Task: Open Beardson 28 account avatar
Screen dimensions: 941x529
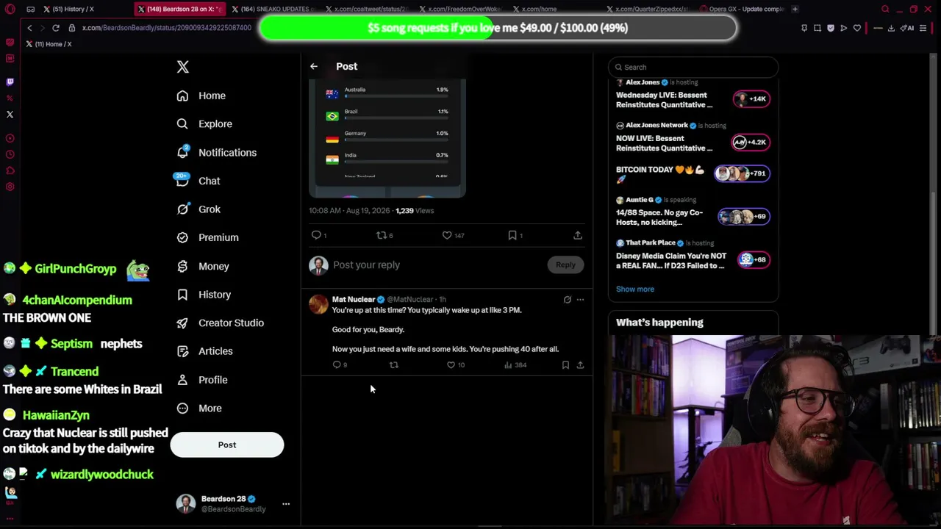Action: [186, 503]
